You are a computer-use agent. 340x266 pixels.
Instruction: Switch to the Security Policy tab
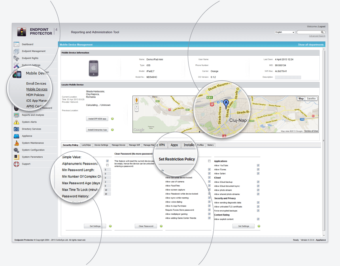coord(70,145)
